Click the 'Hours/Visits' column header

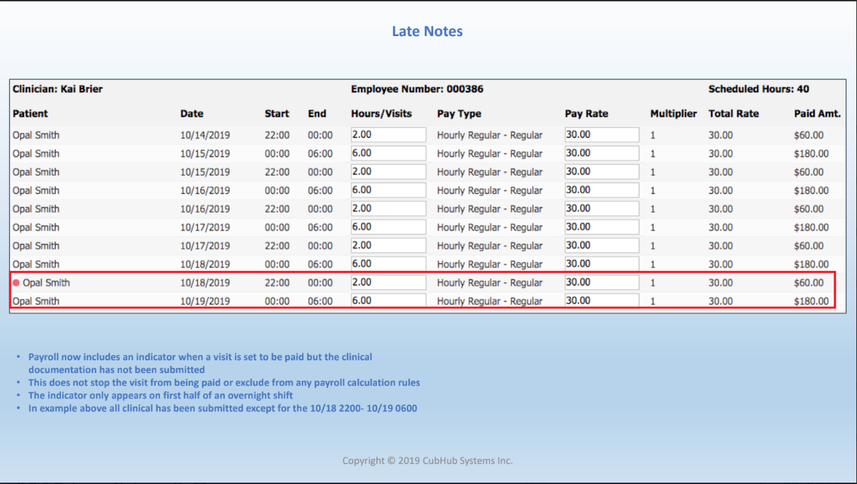(381, 114)
